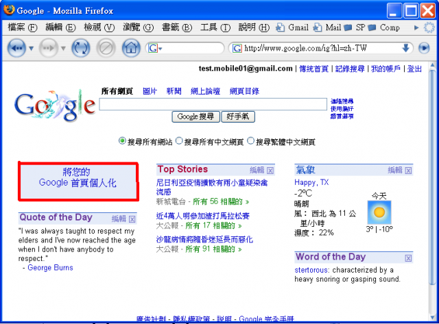The image size is (439, 324).
Task: Open the stertorous word link
Action: coord(311,270)
